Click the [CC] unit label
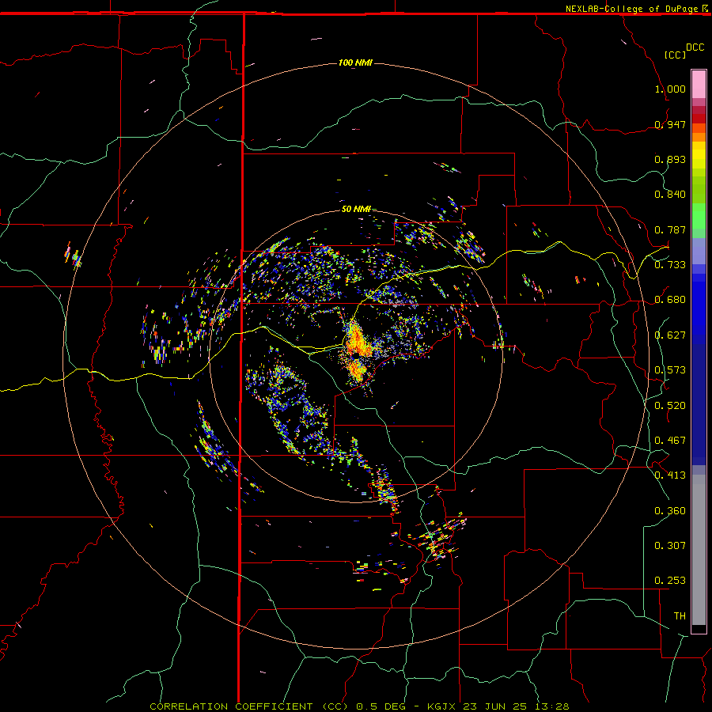This screenshot has height=712, width=712. coord(675,55)
